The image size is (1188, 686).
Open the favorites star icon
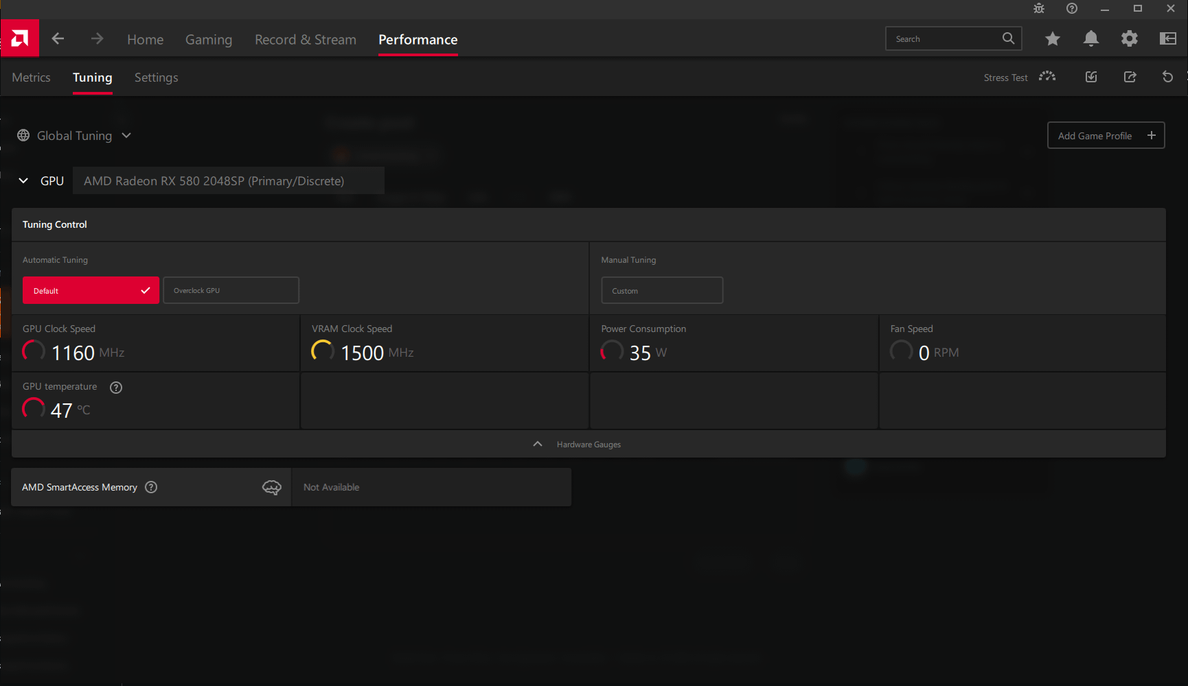tap(1052, 39)
